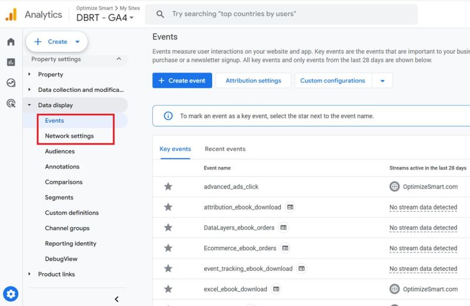
Task: Click the My Sites breadcrumb
Action: (x=130, y=8)
